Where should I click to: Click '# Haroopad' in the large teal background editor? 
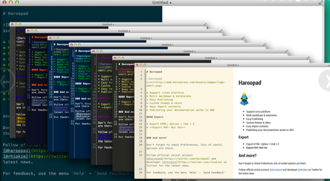[16, 14]
